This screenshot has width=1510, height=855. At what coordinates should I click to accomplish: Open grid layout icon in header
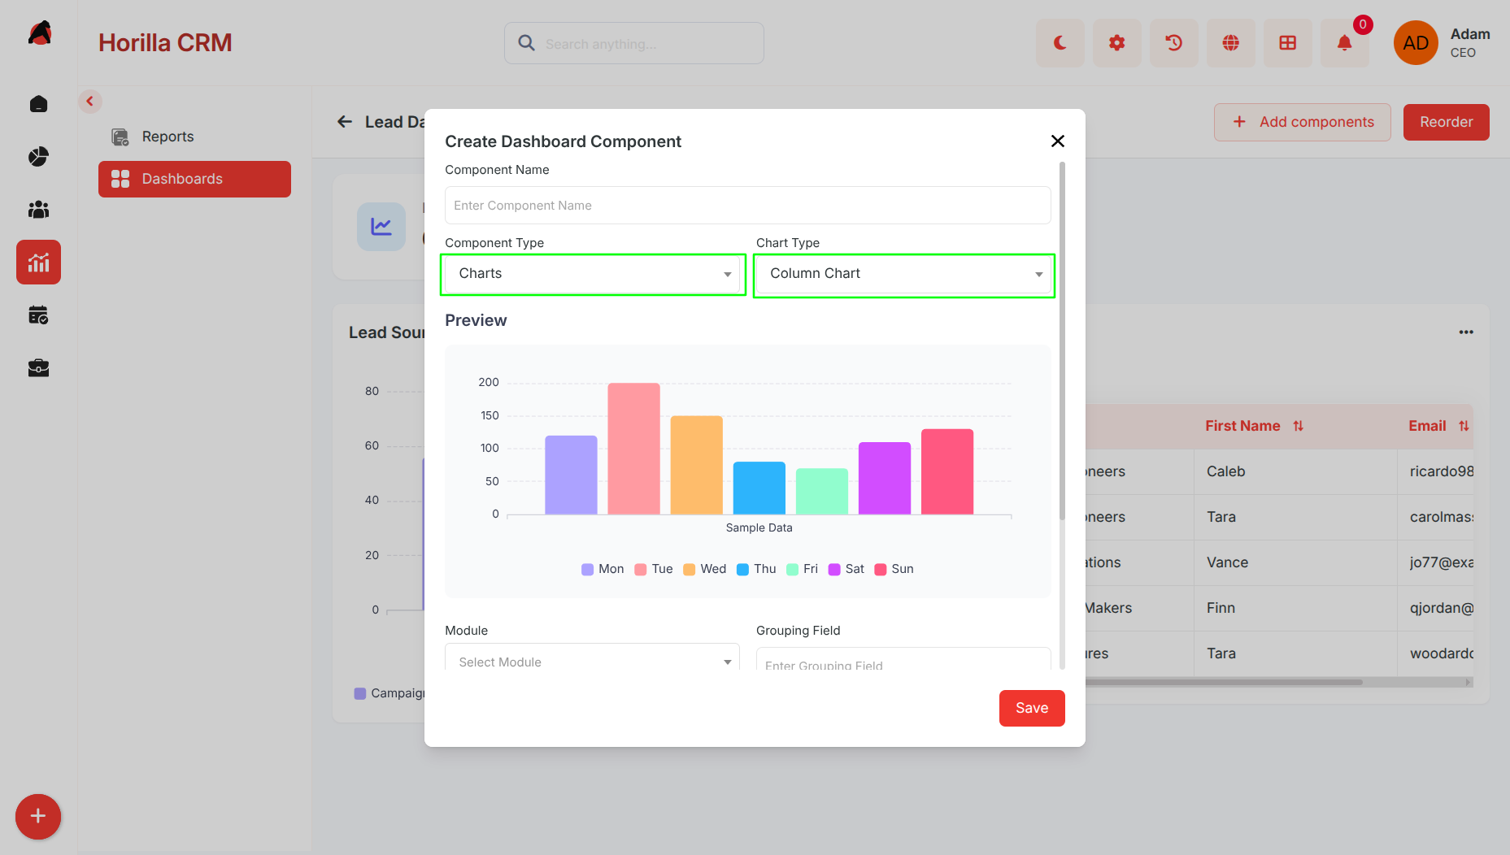1287,43
